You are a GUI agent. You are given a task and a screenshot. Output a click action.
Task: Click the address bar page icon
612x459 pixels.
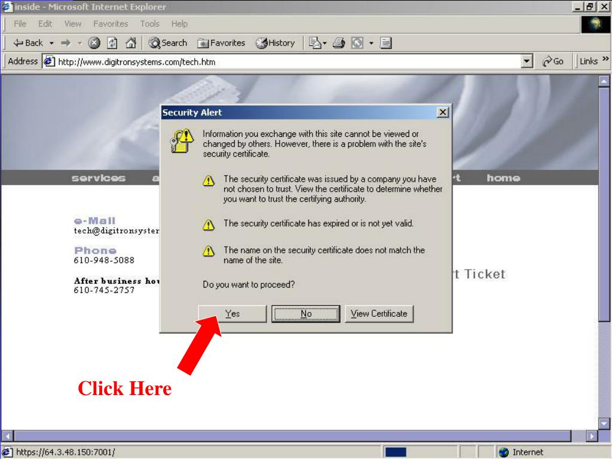click(x=49, y=62)
